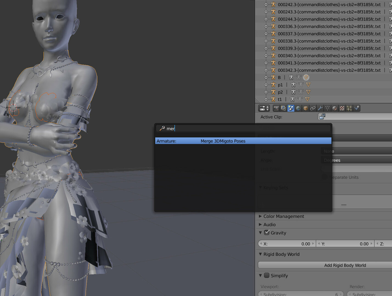Open the Constraints tab (chain-link icon)

[313, 108]
